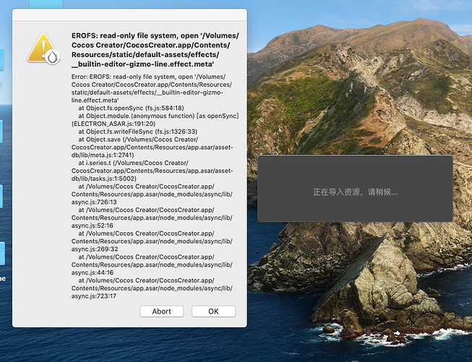Click the '__builtin-editor-gizmo-line.effect.meta' bold line
472x362 pixels.
[x=142, y=64]
